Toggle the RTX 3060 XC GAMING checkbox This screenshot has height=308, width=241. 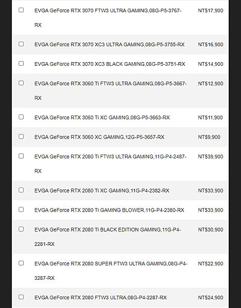21,137
